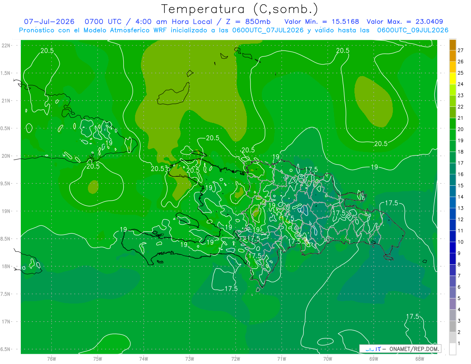471x364 pixels.
Task: Click the '19N' latitude axis label
Action: click(x=7, y=211)
